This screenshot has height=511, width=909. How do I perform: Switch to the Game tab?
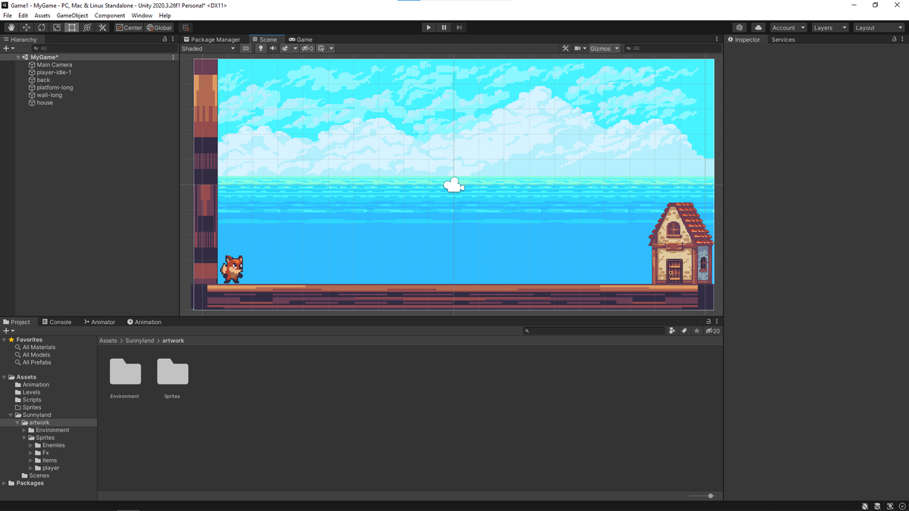301,39
